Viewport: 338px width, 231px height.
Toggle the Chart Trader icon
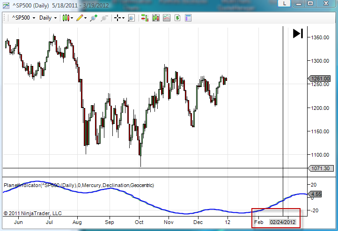(x=145, y=18)
